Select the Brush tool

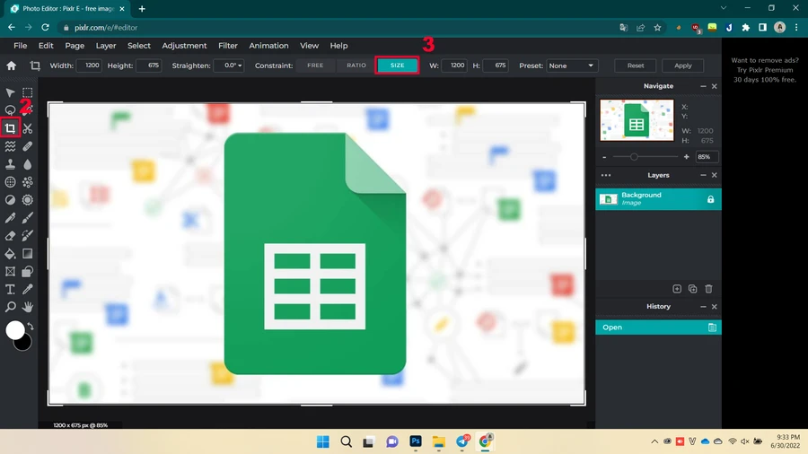point(27,218)
